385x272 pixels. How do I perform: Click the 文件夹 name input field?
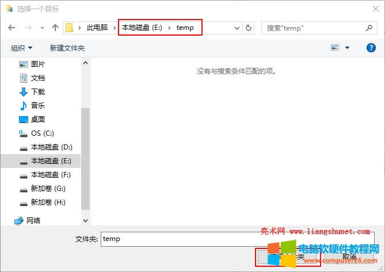pyautogui.click(x=173, y=238)
